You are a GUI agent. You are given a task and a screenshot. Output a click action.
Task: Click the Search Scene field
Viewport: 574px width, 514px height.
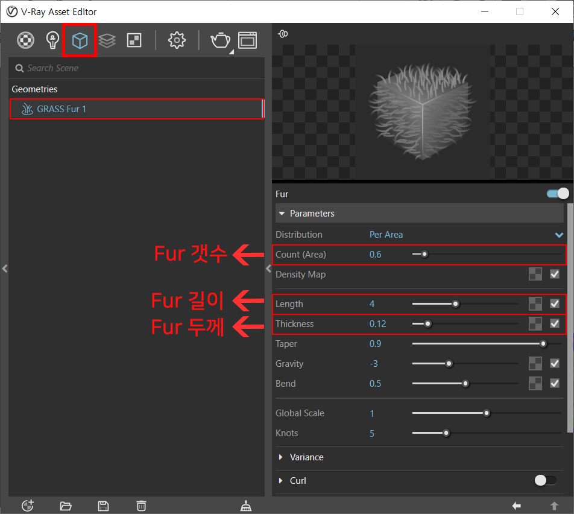pos(136,68)
